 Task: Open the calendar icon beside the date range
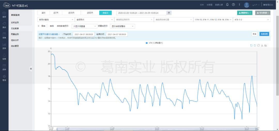coord(169,13)
